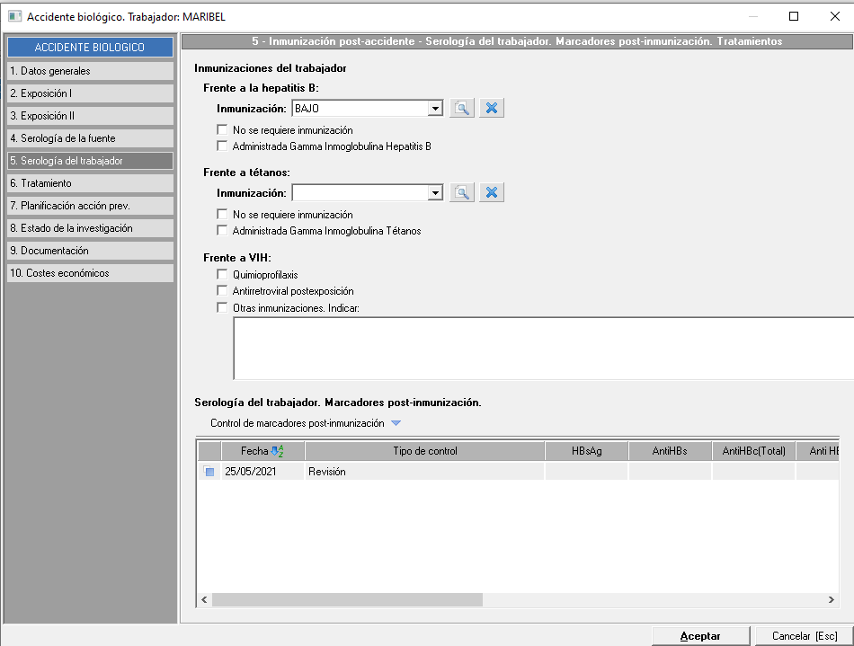
Task: Go to 6. Tratamiento section
Action: click(89, 183)
